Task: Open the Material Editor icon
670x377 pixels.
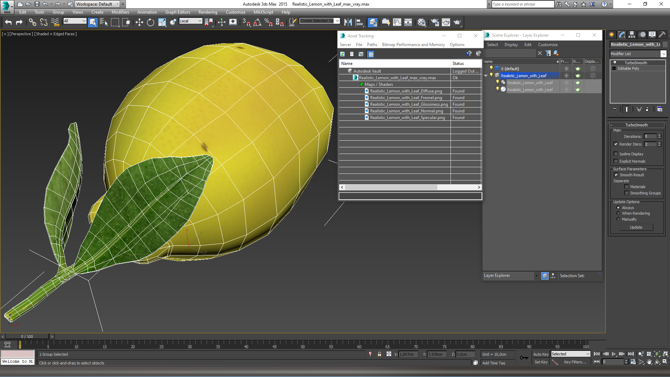Action: 422,22
